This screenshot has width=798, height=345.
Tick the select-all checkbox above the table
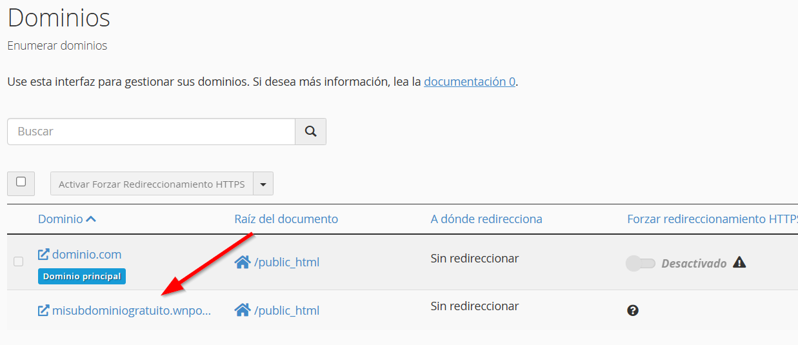(x=21, y=182)
